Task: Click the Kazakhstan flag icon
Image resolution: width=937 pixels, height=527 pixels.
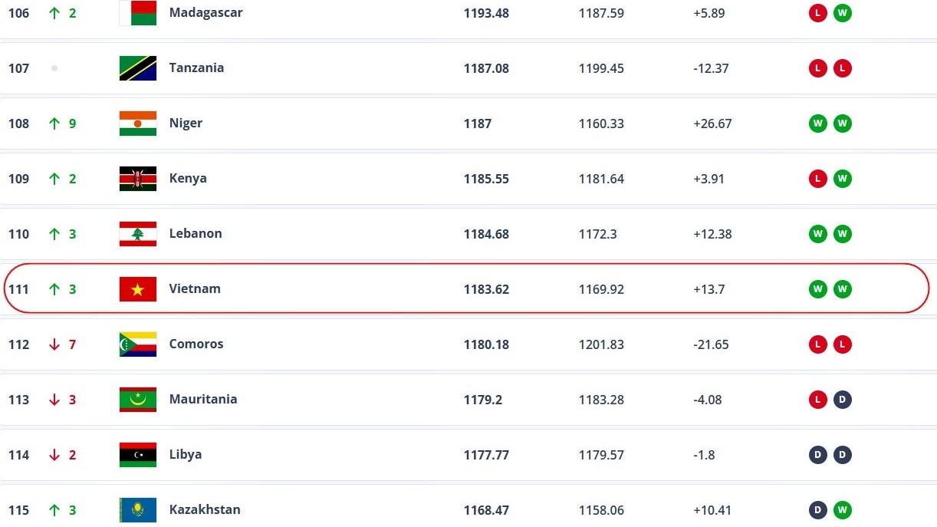Action: (138, 510)
